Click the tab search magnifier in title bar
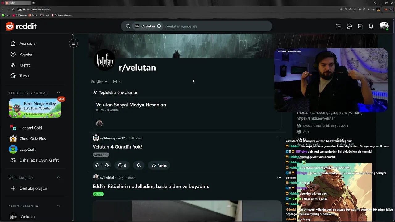 375,3
